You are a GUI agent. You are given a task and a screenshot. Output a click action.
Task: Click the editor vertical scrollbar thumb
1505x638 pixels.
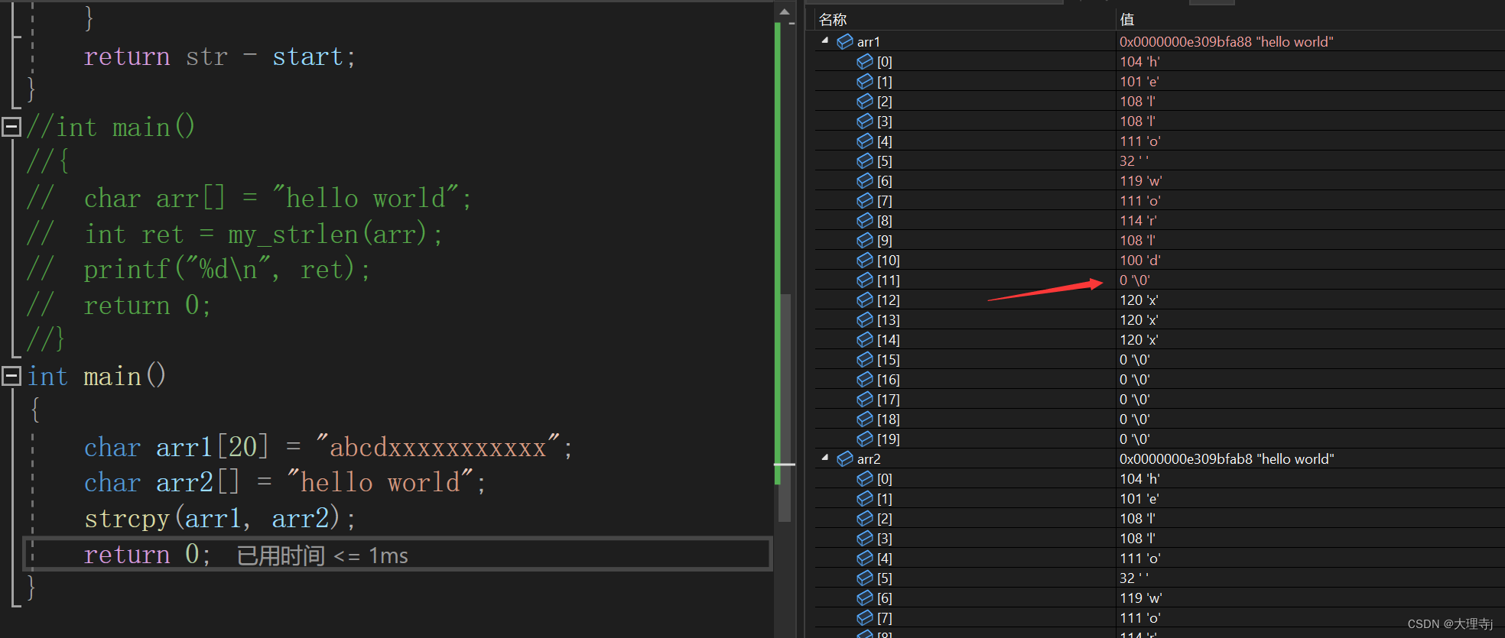[784, 407]
